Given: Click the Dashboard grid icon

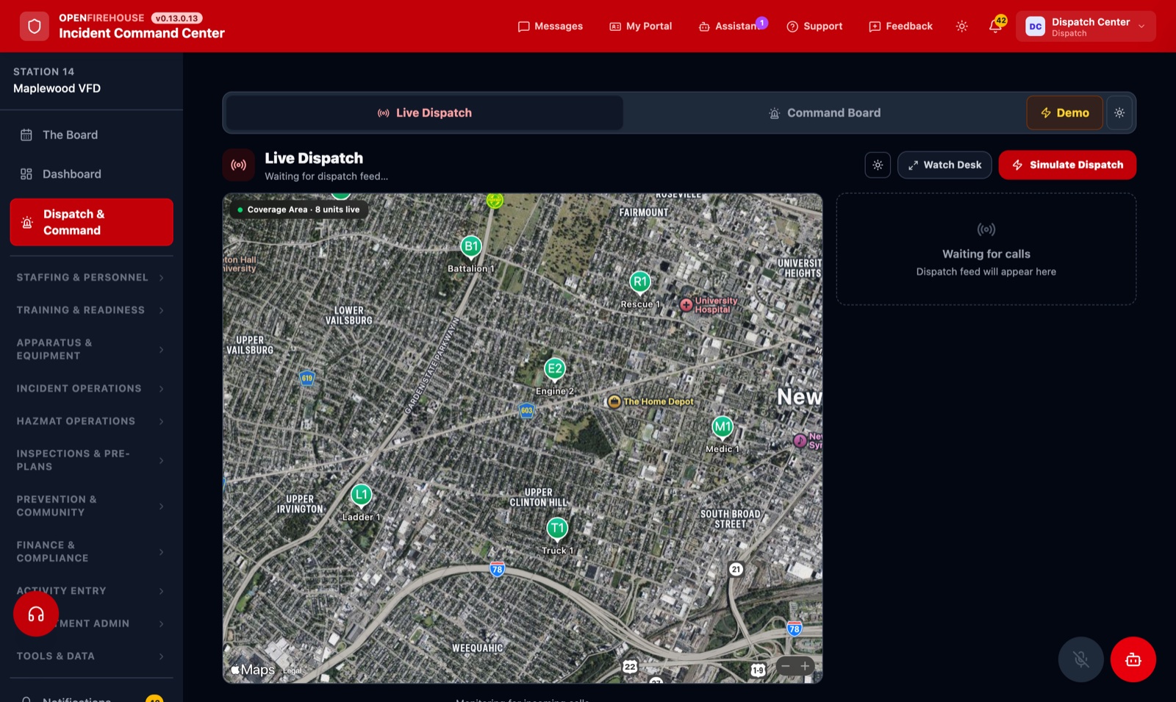Looking at the screenshot, I should tap(26, 174).
